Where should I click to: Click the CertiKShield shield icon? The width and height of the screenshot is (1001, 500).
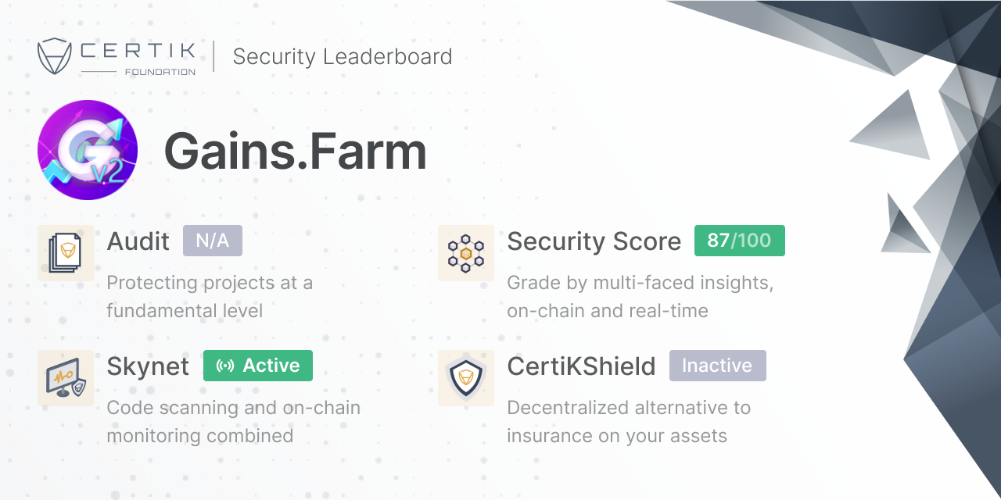point(466,378)
